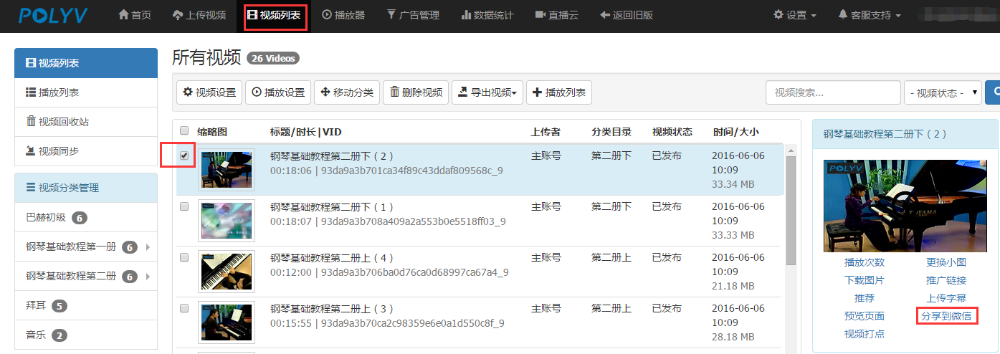
Task: Click the 分享到微信 link
Action: [x=946, y=316]
